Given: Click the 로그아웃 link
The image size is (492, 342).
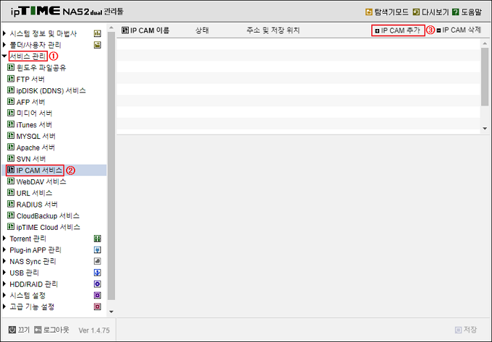Looking at the screenshot, I should [x=56, y=330].
